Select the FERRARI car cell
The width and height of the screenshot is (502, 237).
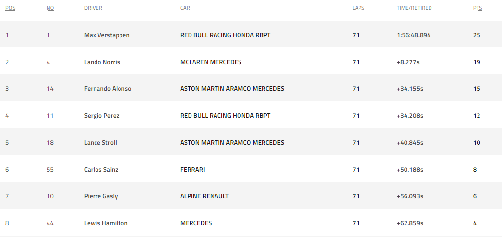[x=193, y=169]
